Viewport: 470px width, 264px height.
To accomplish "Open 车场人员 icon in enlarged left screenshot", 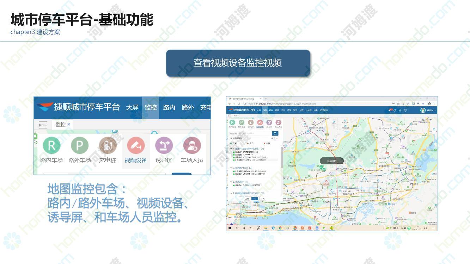I will pyautogui.click(x=192, y=145).
